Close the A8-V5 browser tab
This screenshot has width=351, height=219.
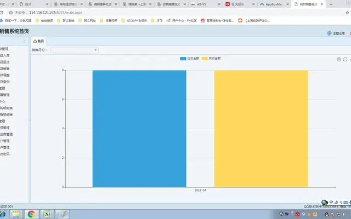[219, 4]
